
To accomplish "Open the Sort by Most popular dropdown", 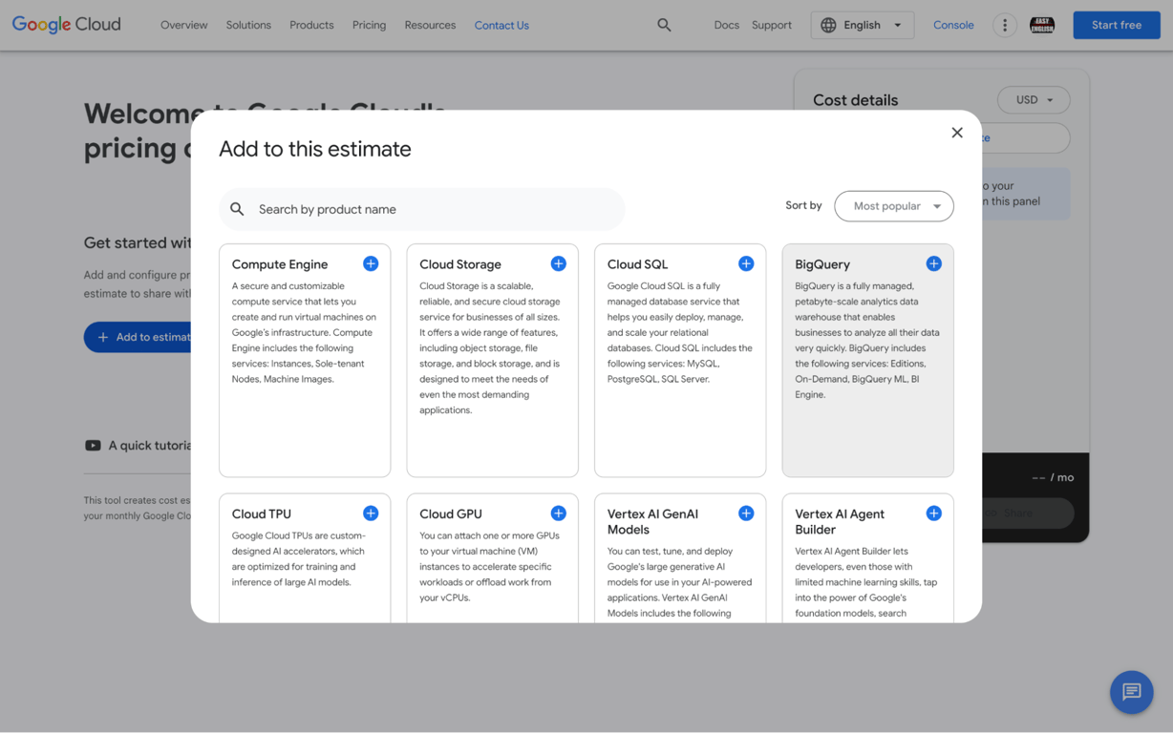I will tap(894, 206).
